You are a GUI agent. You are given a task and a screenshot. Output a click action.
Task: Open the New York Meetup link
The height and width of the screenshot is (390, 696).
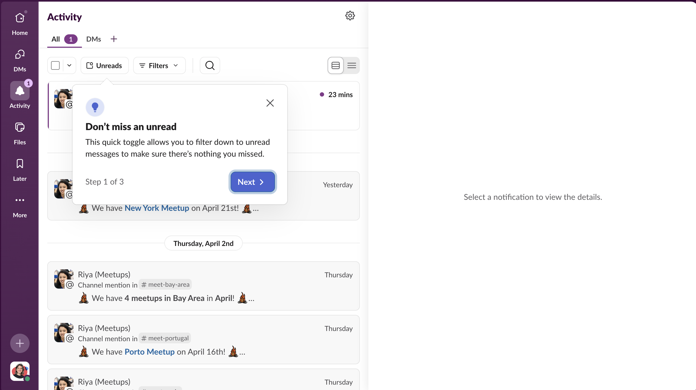[157, 208]
